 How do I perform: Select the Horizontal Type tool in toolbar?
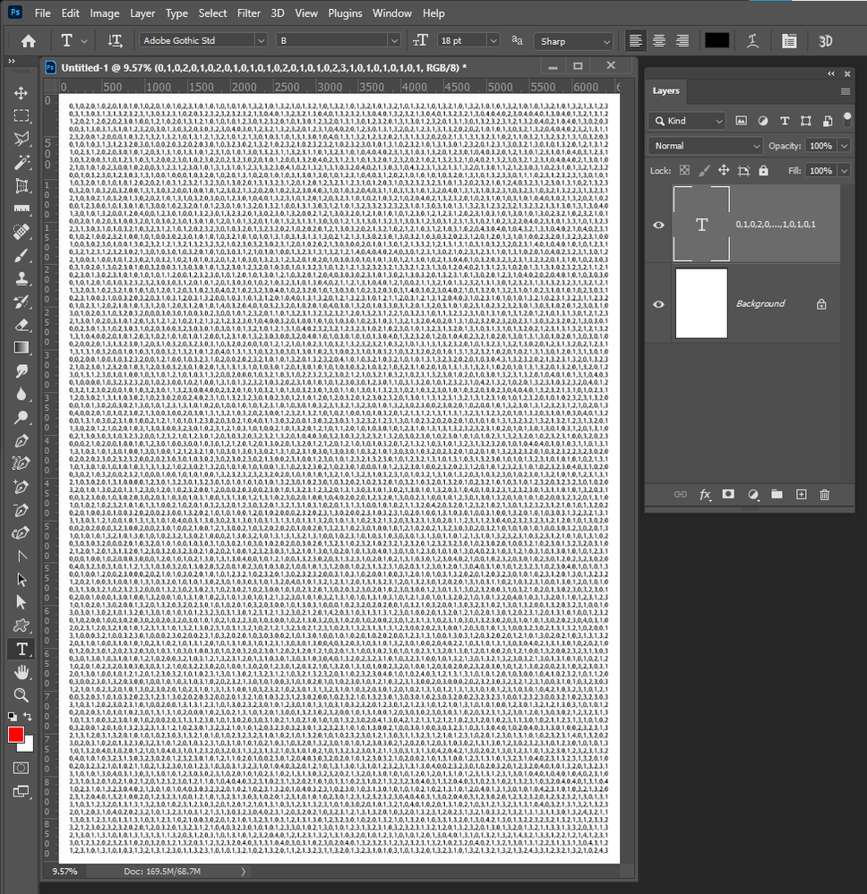click(x=21, y=650)
